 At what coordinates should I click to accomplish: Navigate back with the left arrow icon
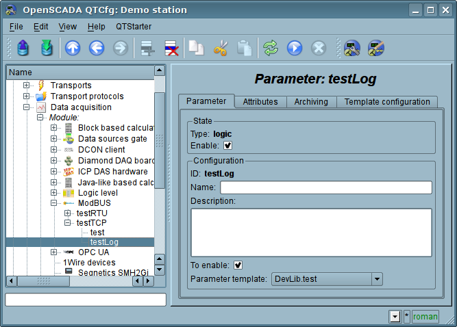97,48
